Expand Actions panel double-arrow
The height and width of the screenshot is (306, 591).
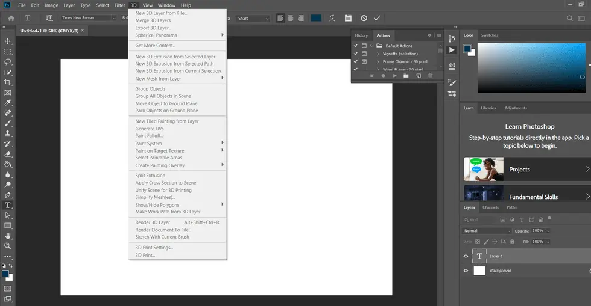[429, 35]
